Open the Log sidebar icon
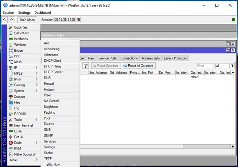 coord(11,108)
